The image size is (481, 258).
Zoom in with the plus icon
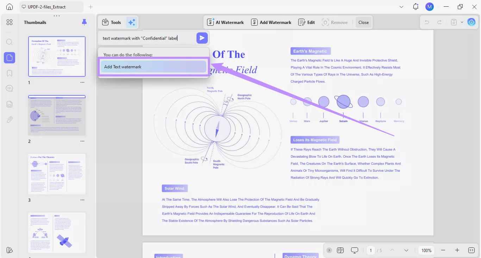pos(457,250)
